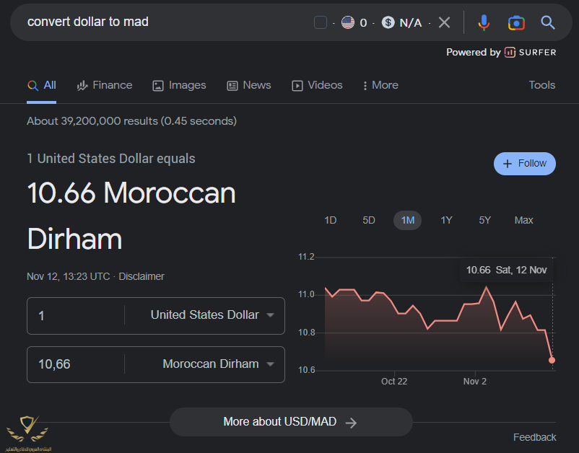Switch chart to Max range

(523, 220)
